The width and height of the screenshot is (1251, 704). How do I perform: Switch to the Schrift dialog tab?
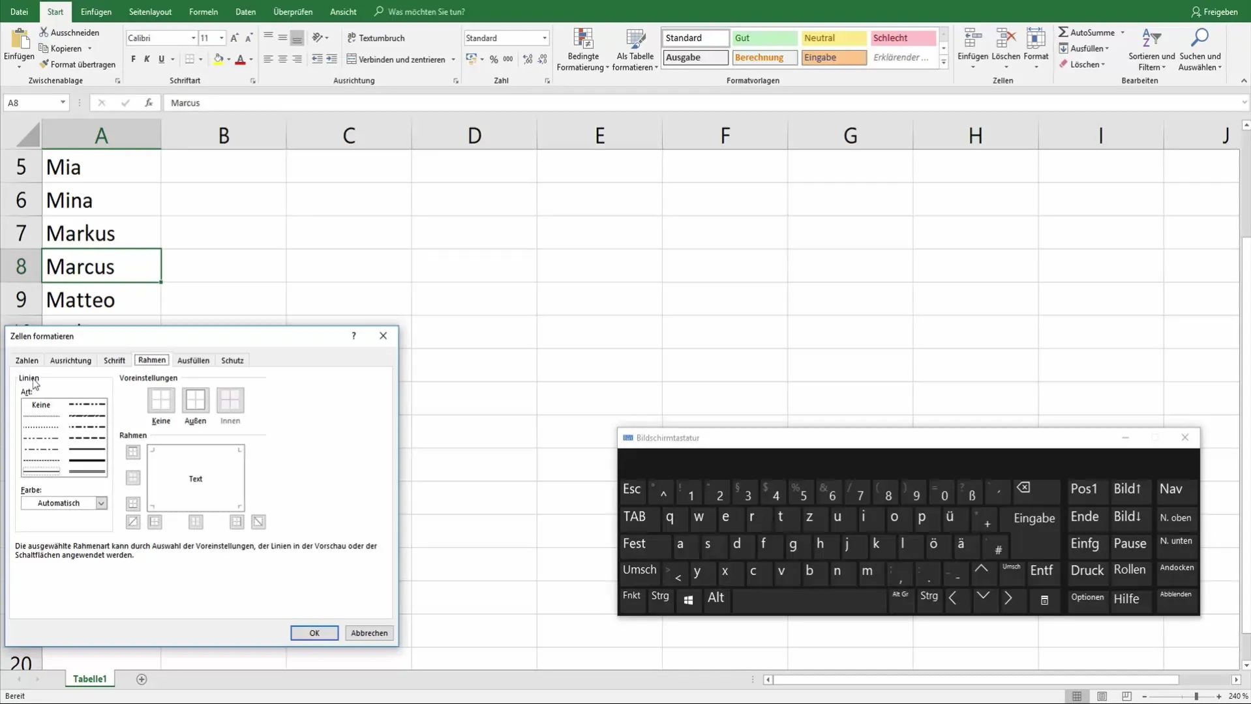coord(114,360)
